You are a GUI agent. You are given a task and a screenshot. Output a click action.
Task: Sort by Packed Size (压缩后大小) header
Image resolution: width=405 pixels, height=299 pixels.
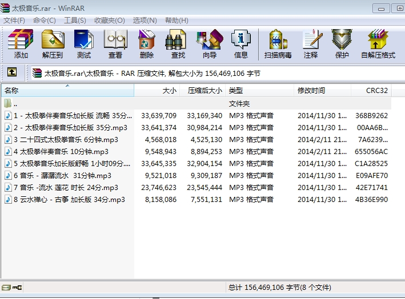tap(202, 91)
